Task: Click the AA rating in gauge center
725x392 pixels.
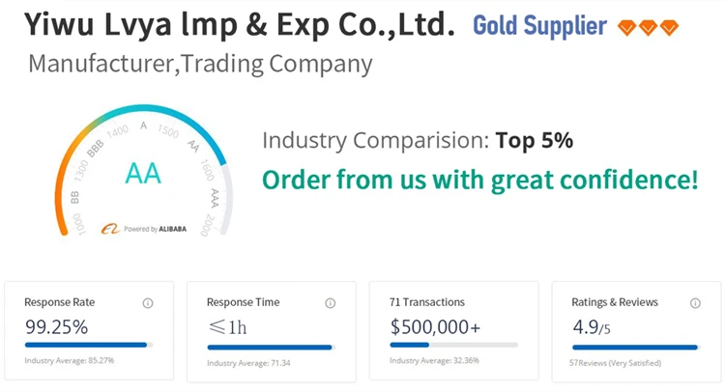Action: 143,174
